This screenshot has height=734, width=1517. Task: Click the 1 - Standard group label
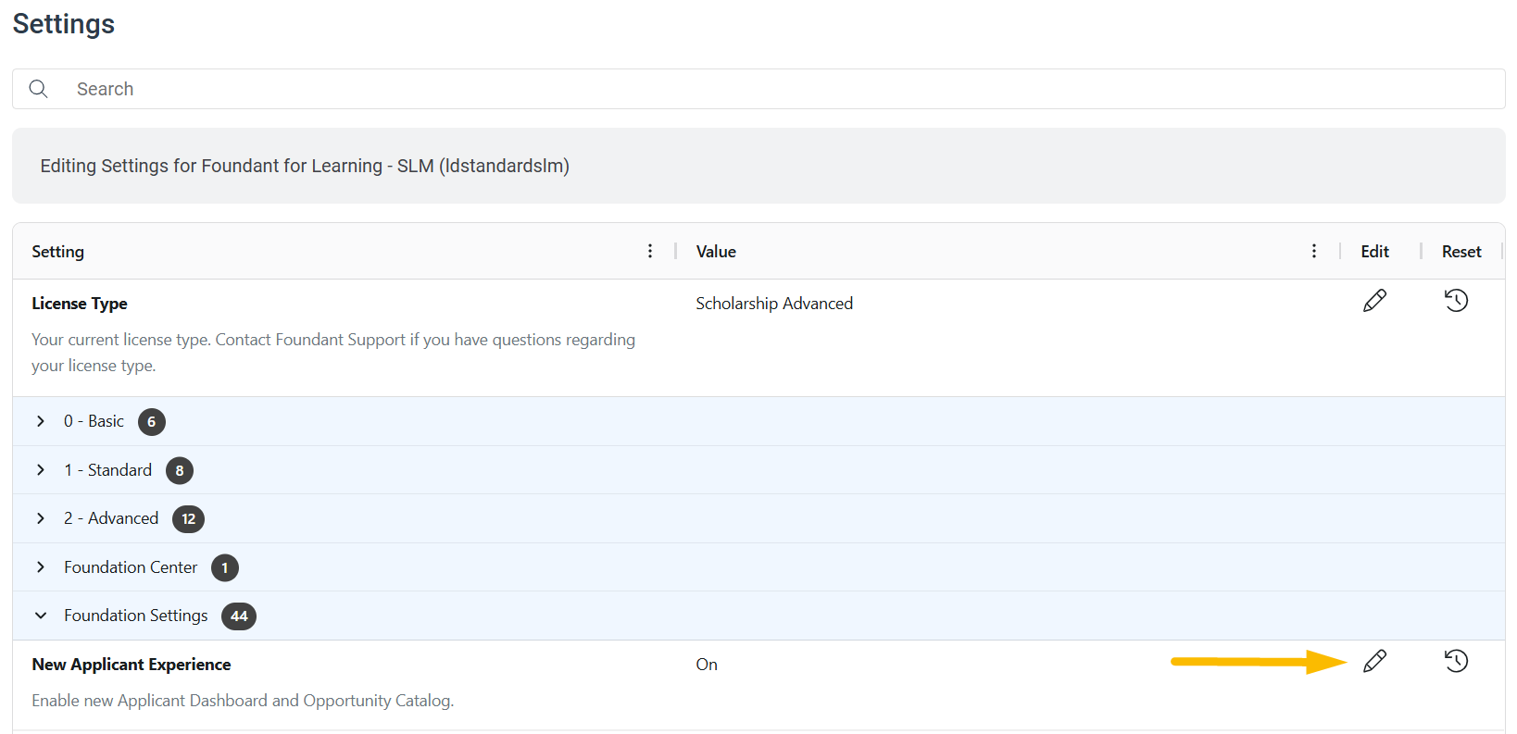107,470
